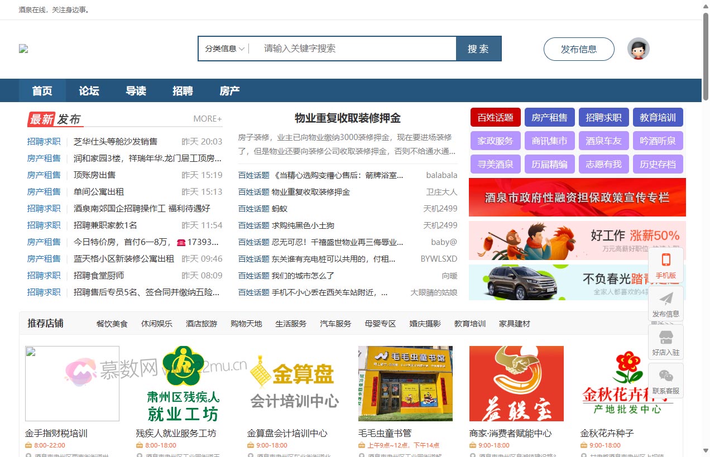The width and height of the screenshot is (710, 457).
Task: Open the 残疾人就业工坊 shop logo
Action: [x=183, y=383]
